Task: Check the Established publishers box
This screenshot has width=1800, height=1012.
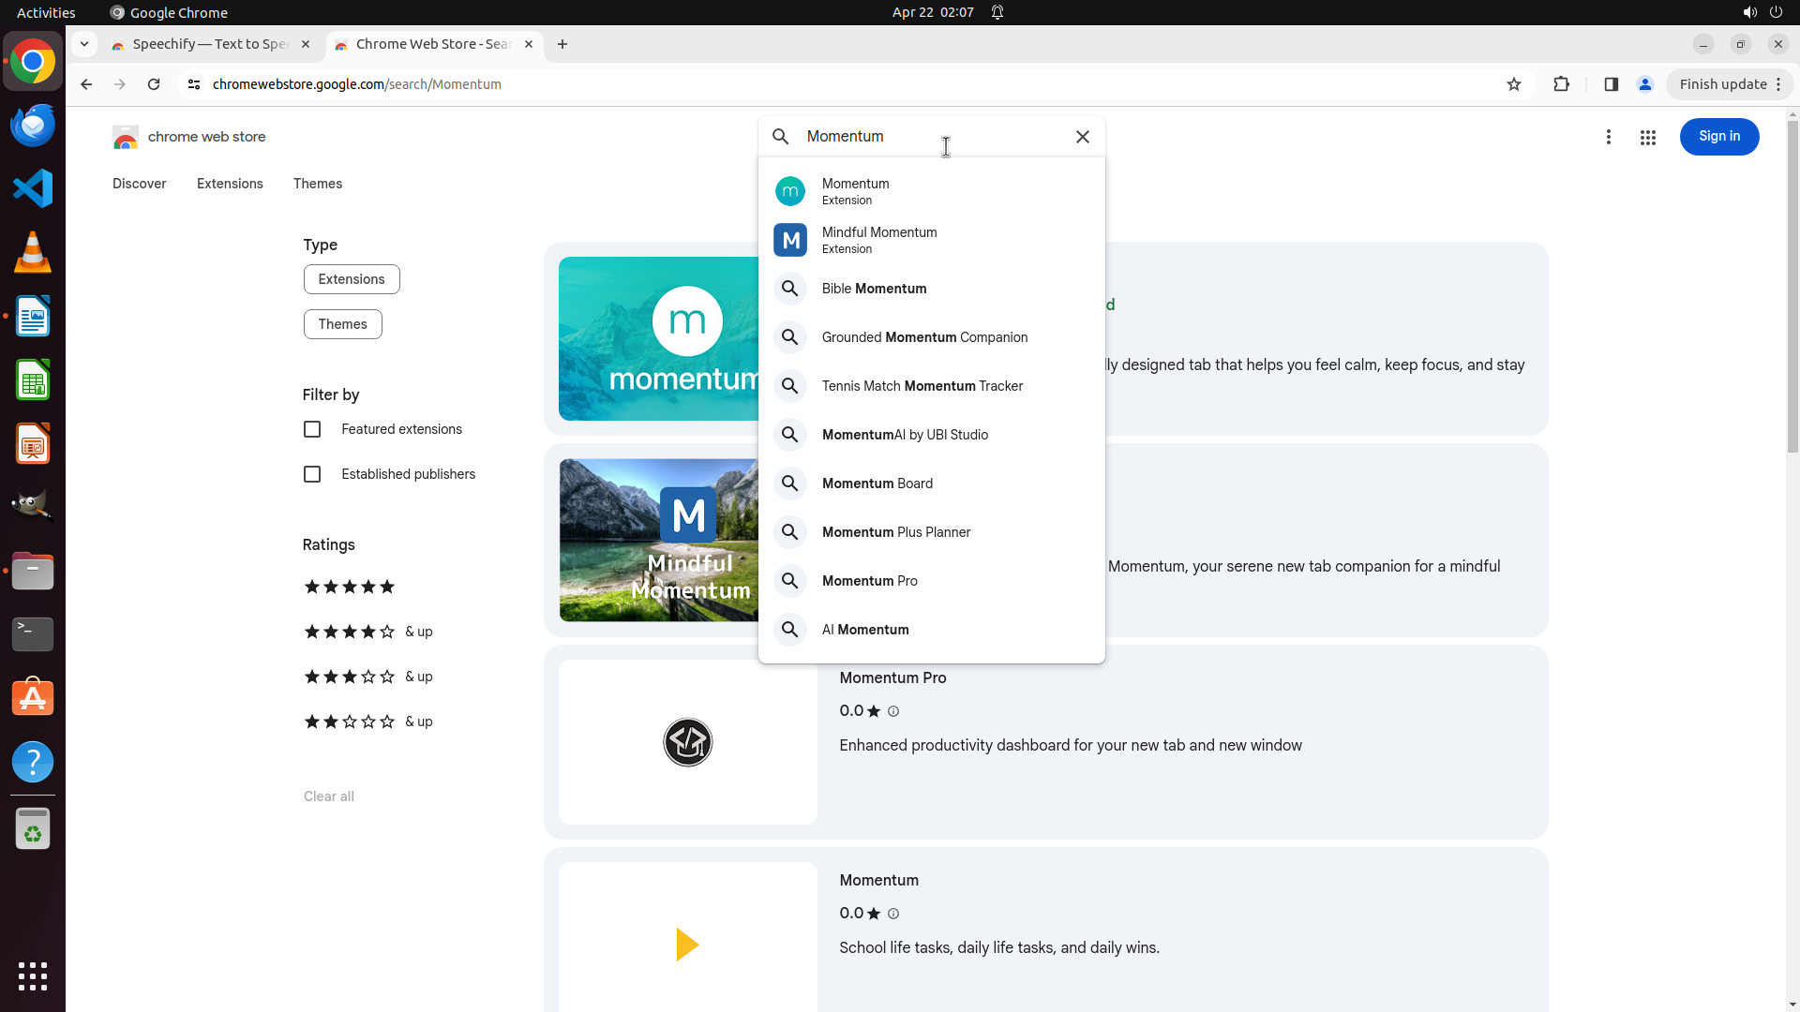Action: 312,474
